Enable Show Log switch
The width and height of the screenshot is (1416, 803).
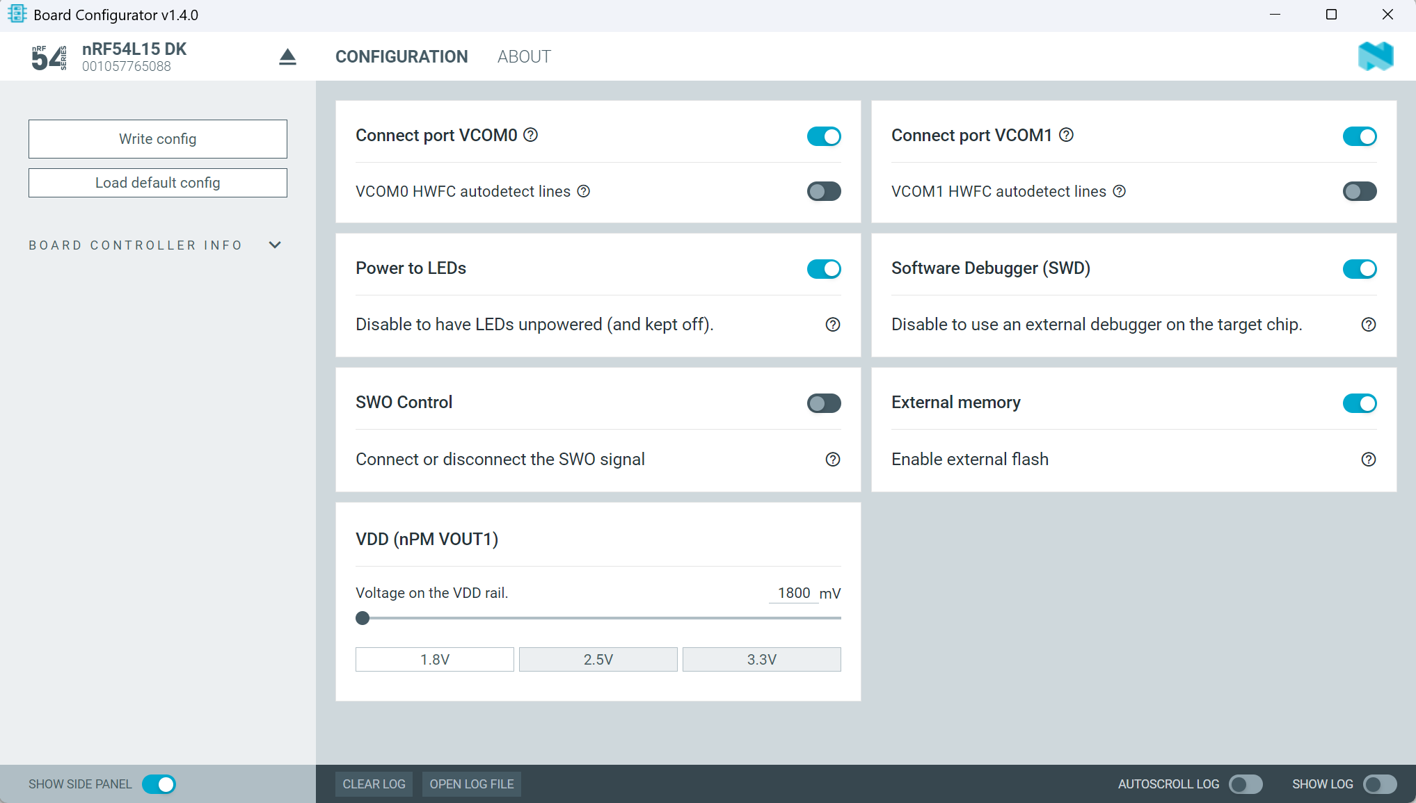pyautogui.click(x=1380, y=784)
